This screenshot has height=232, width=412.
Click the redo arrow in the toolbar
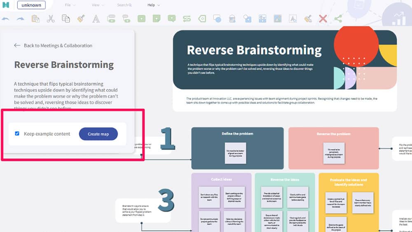pyautogui.click(x=20, y=19)
